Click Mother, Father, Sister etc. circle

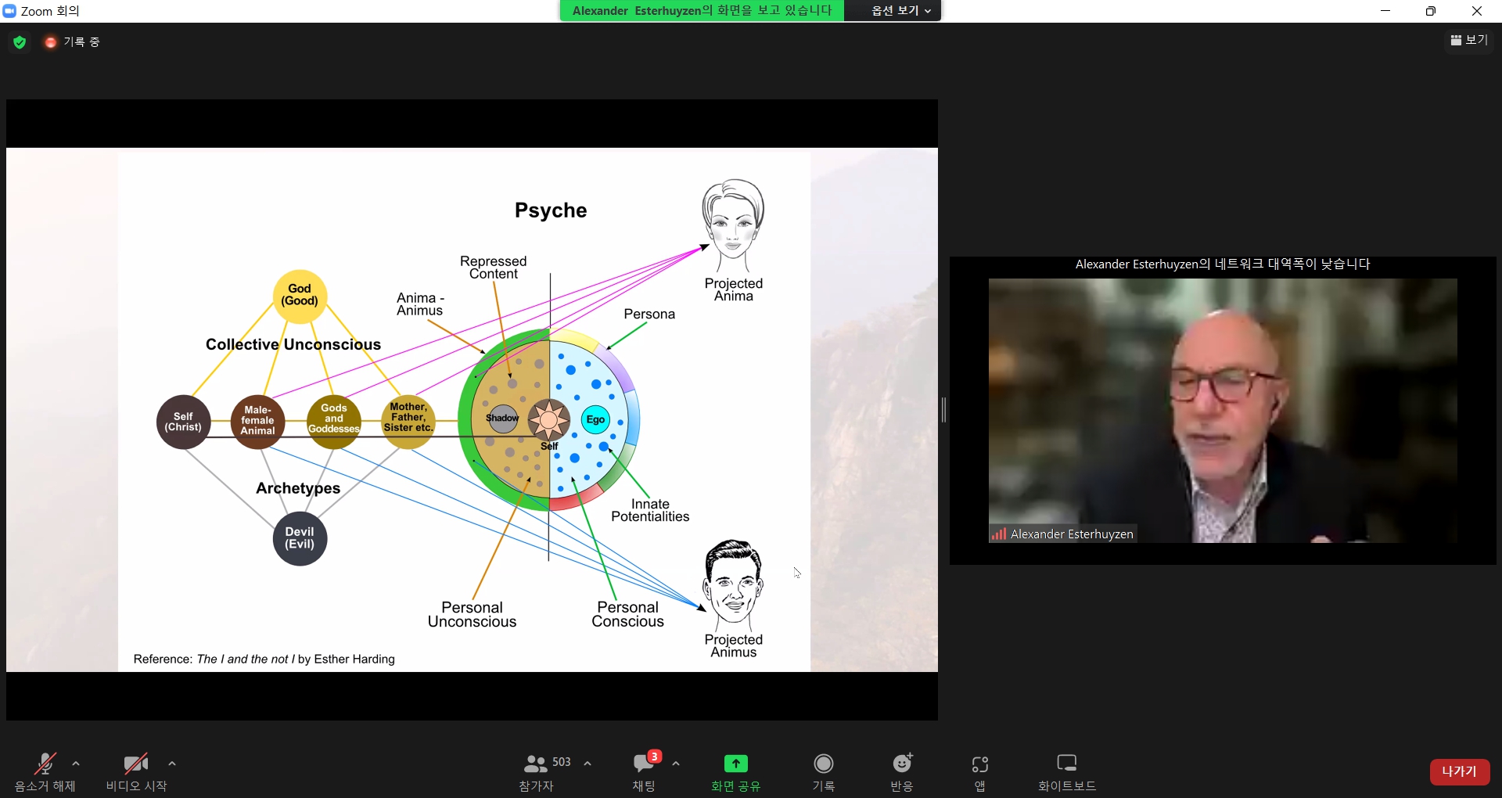coord(408,422)
